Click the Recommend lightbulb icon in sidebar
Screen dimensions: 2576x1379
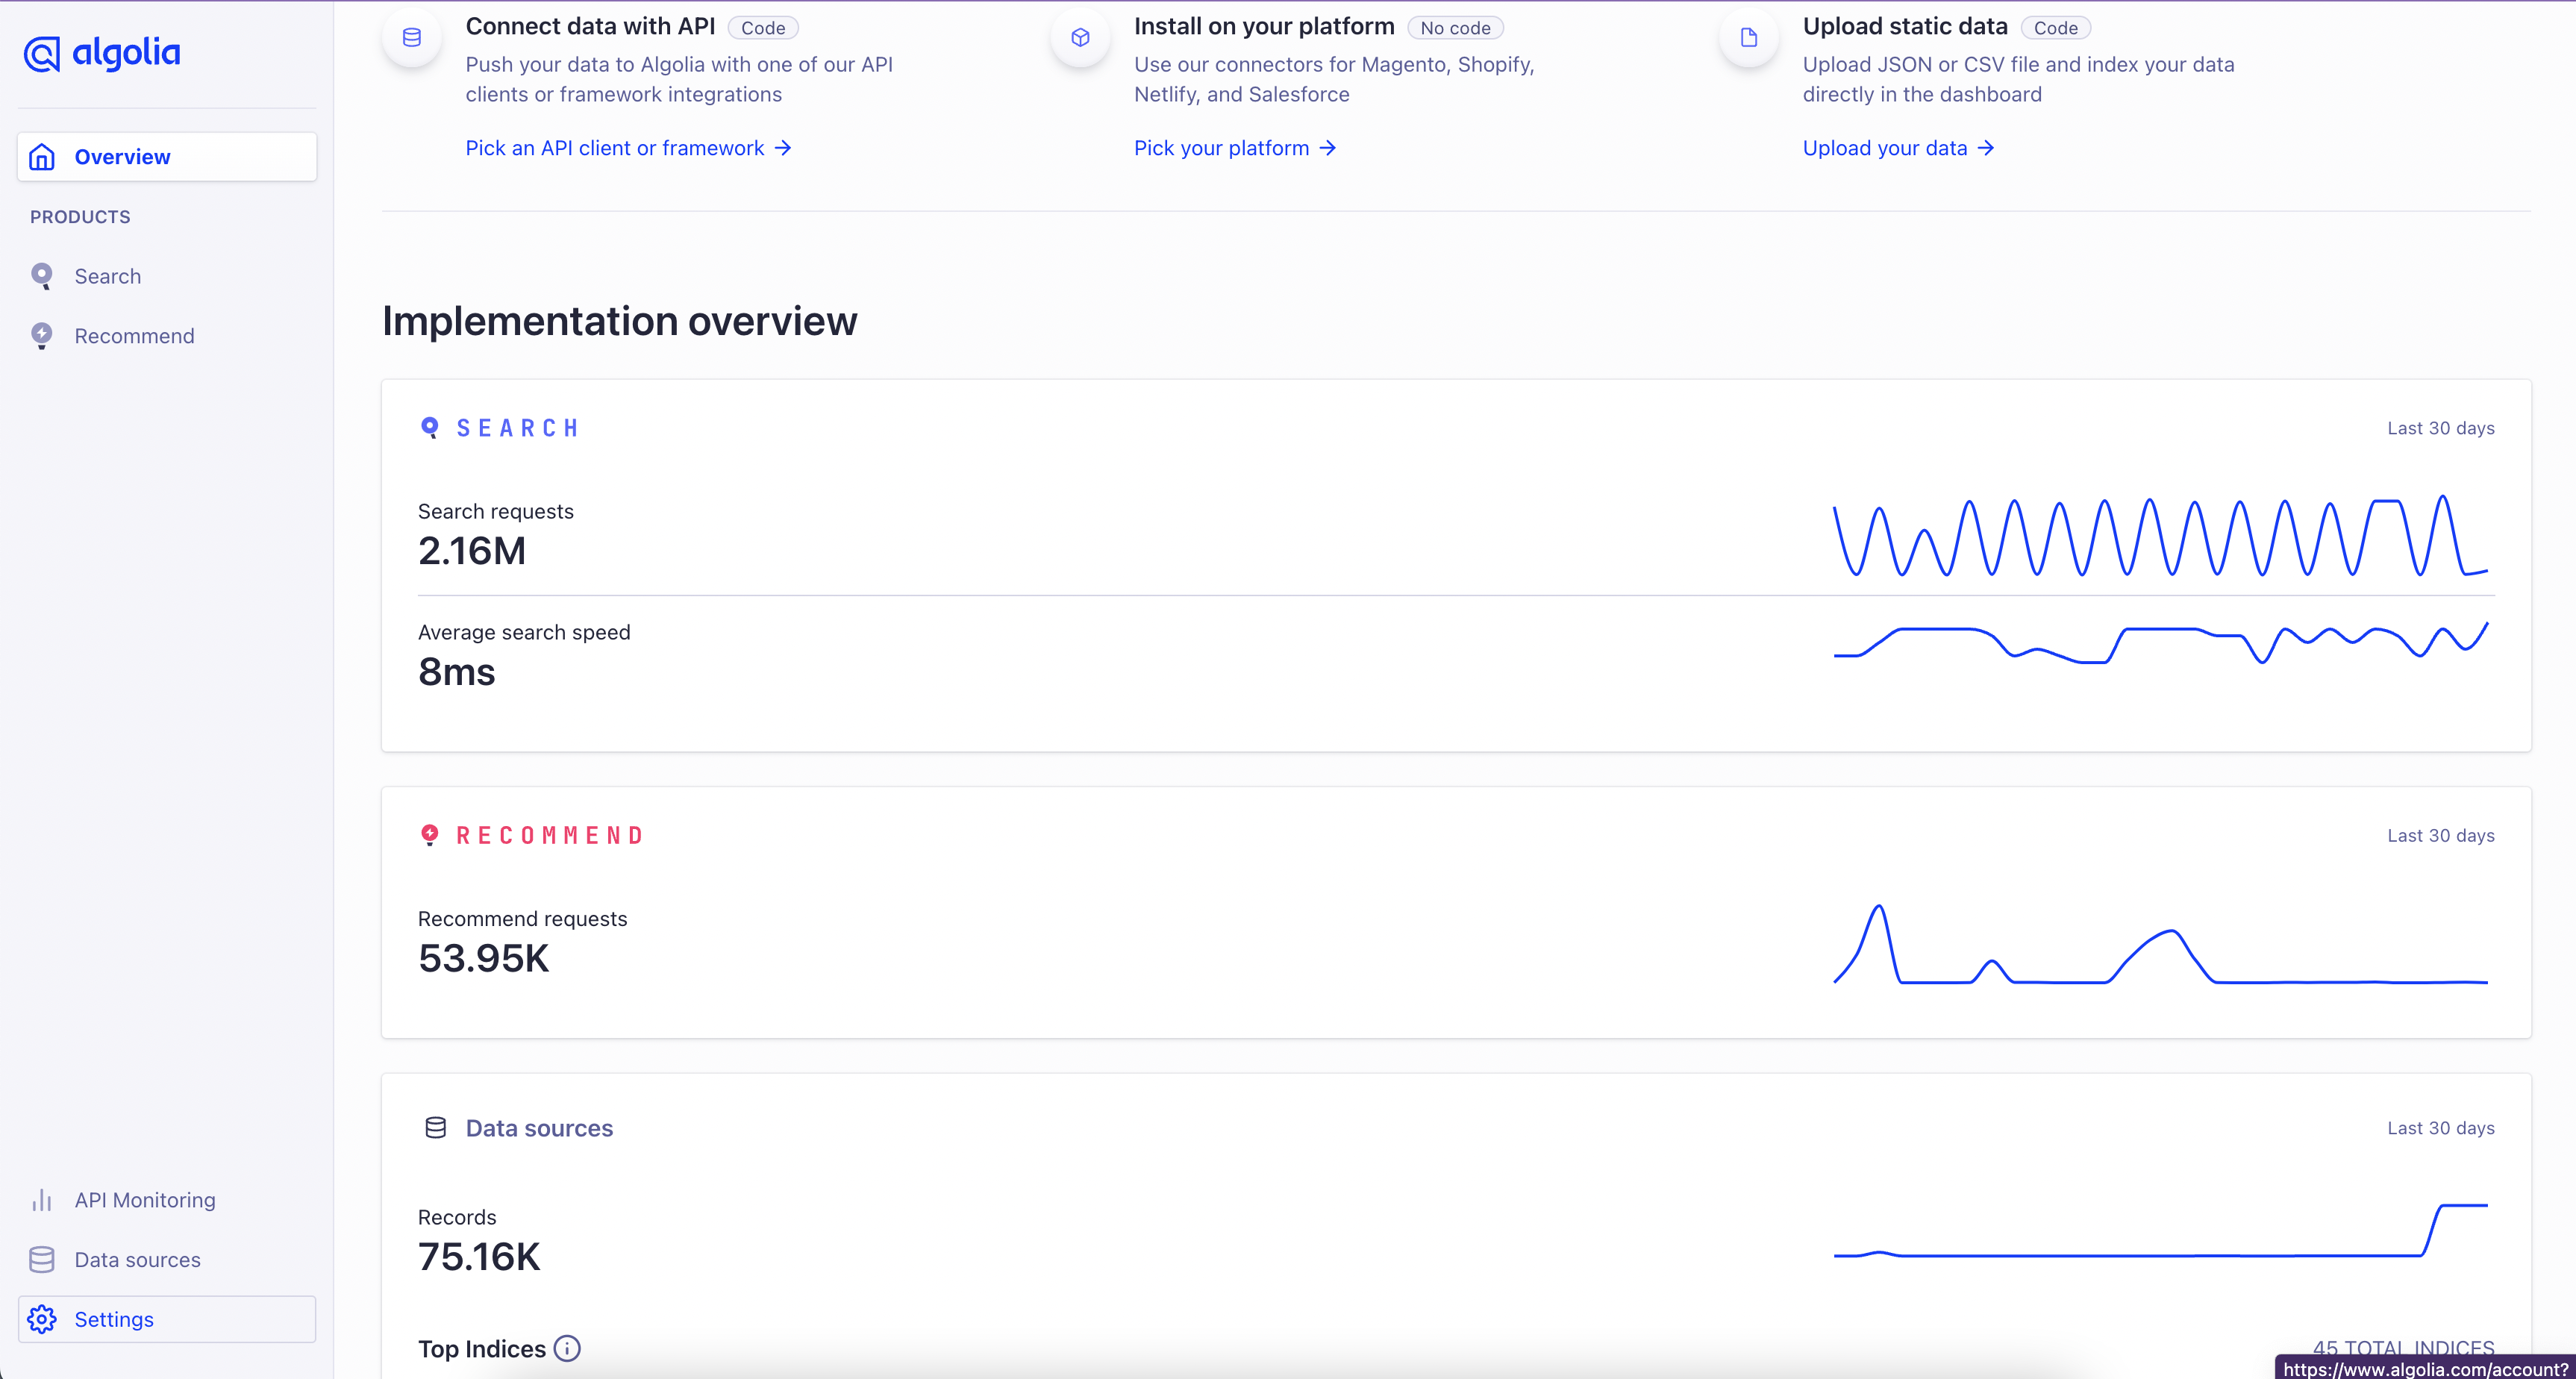42,335
